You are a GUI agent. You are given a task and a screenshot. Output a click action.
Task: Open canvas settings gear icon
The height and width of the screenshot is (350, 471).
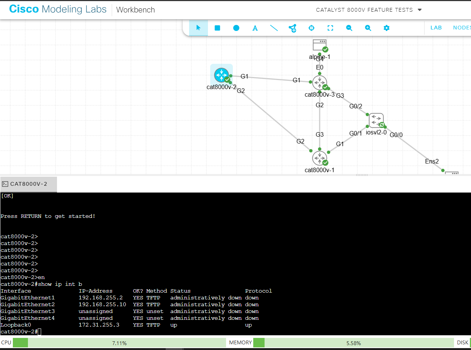(x=386, y=28)
